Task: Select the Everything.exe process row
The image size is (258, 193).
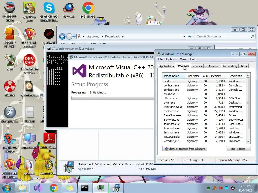Action: point(204,107)
